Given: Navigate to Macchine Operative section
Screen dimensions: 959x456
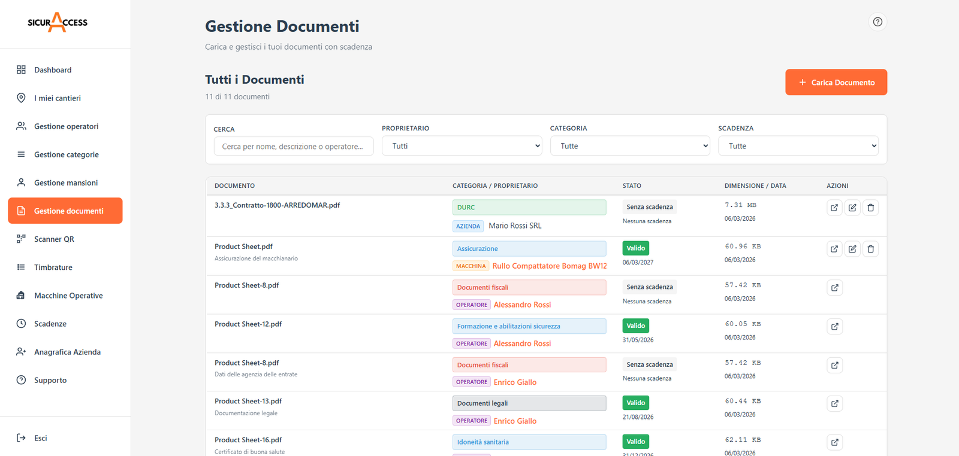Looking at the screenshot, I should tap(68, 296).
